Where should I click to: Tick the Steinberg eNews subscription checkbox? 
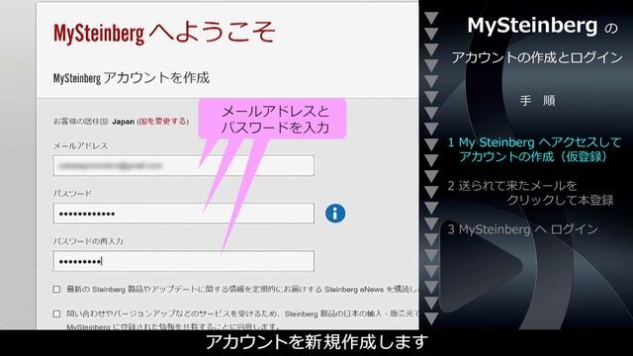pyautogui.click(x=56, y=289)
